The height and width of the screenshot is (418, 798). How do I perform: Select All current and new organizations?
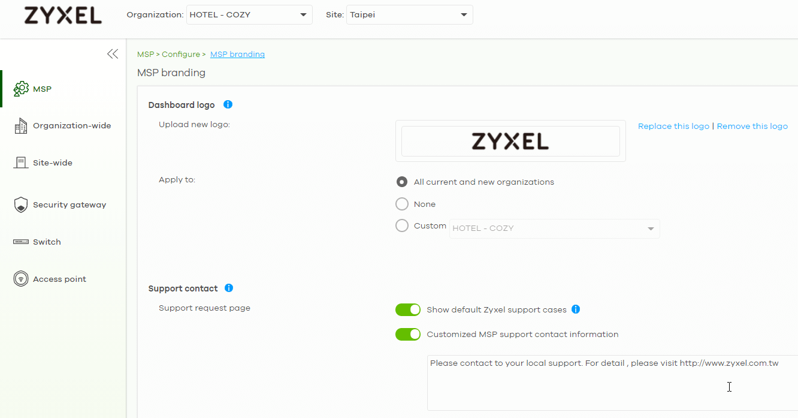coord(402,182)
